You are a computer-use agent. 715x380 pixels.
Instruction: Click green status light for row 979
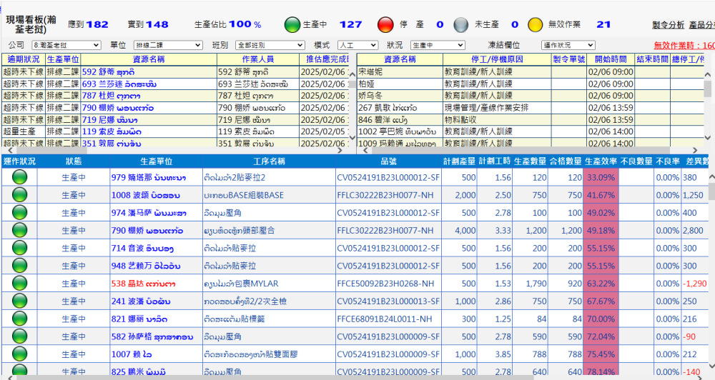tap(14, 177)
